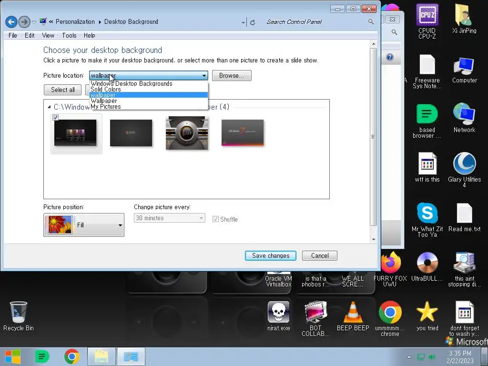
Task: Choose capitalized Wallpaper list entry
Action: click(x=149, y=101)
